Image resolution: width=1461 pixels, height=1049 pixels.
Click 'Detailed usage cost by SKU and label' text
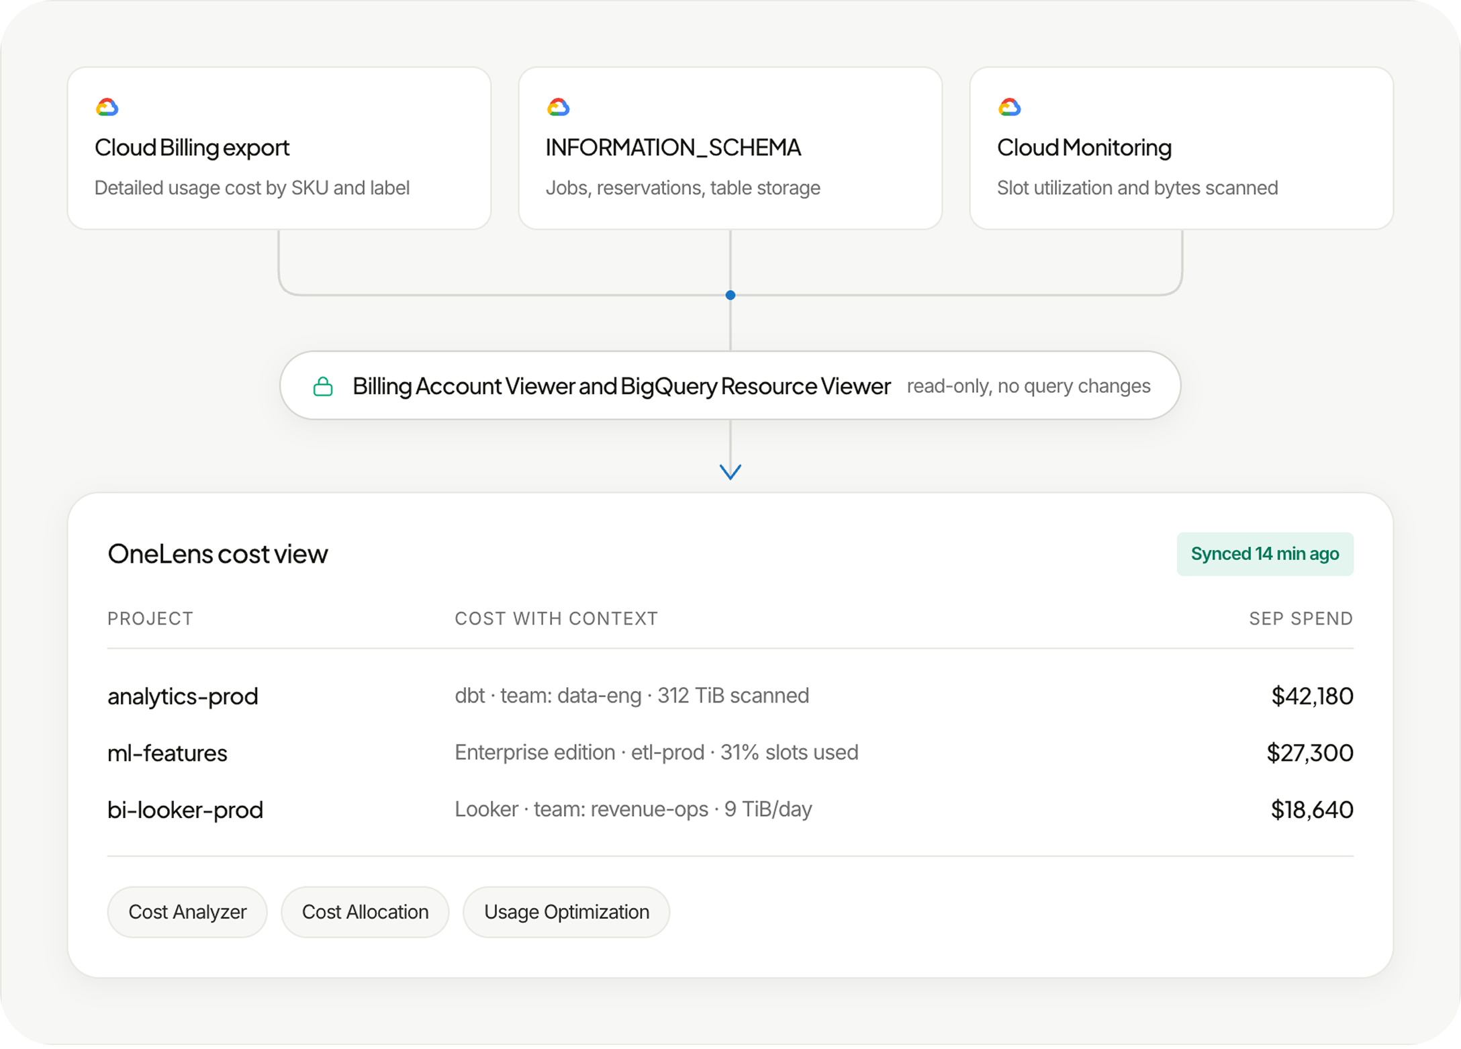[x=252, y=187]
